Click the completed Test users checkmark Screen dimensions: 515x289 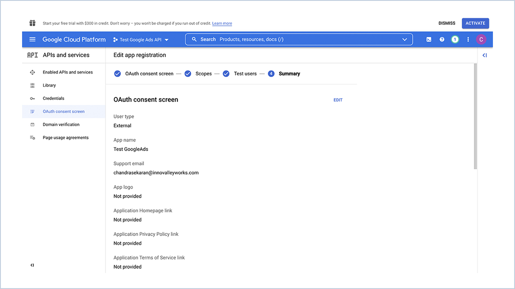(226, 74)
